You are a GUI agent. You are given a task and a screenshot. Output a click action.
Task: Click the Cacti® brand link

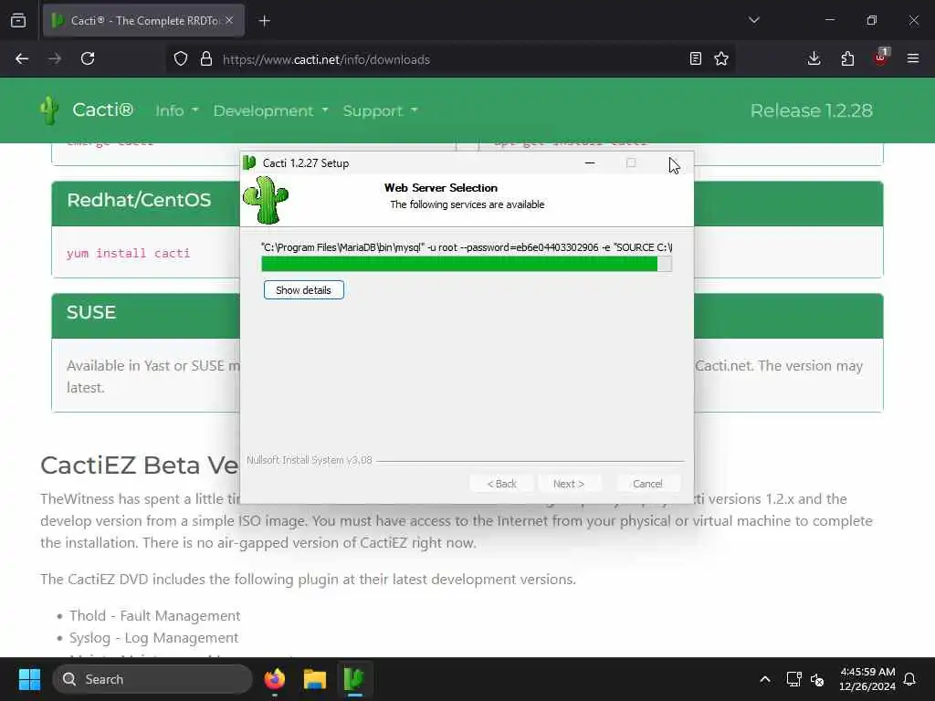tap(102, 110)
